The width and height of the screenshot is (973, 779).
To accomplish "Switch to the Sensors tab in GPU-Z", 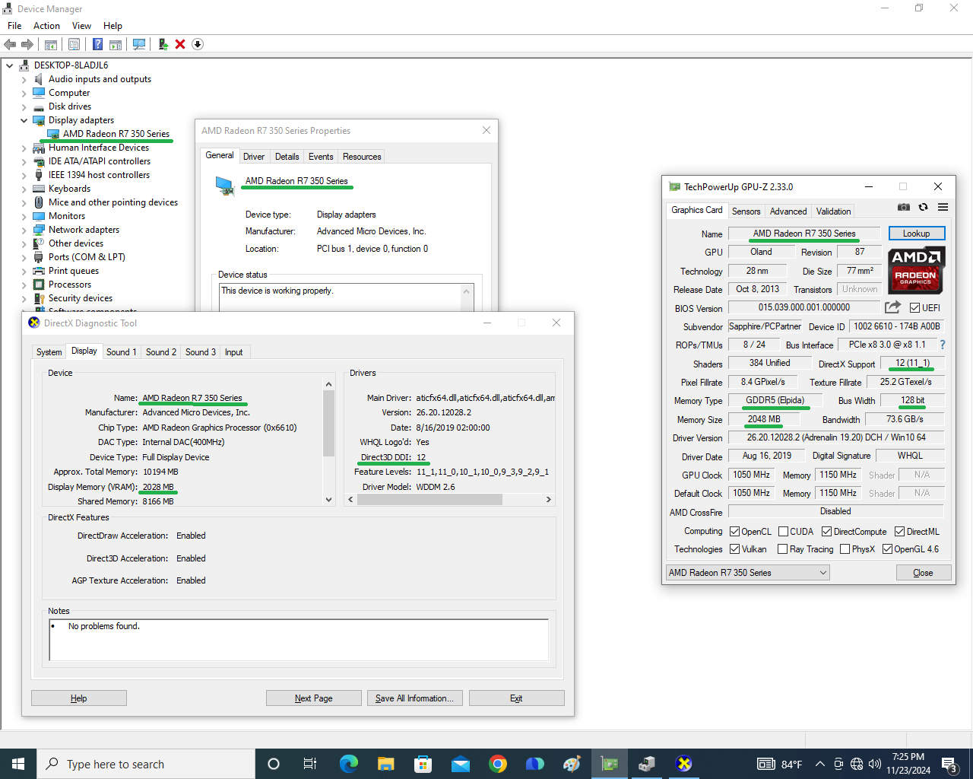I will (746, 211).
